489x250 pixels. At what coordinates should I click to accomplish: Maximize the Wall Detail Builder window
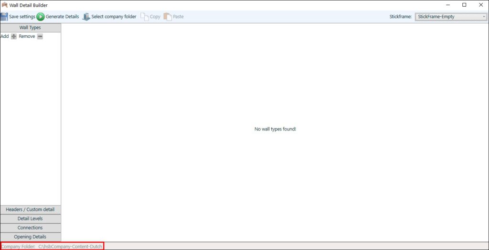464,5
